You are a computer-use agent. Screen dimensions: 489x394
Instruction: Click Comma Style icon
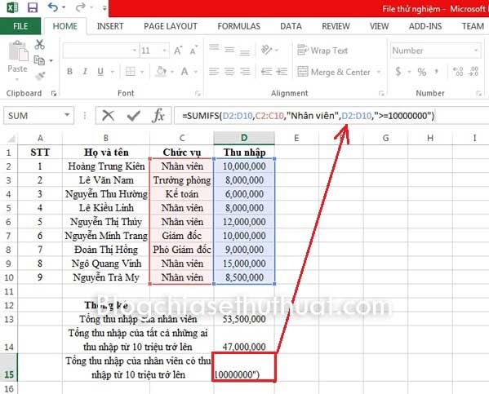(437, 72)
